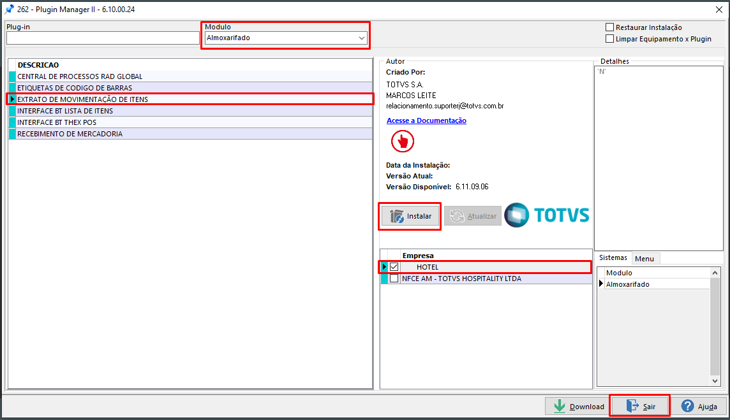Check Limpar Equipamento x Plugin
This screenshot has height=420, width=730.
point(609,38)
